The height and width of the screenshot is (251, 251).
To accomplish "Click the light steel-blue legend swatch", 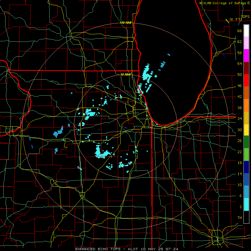I will (x=246, y=192).
